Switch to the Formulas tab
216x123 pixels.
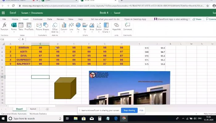click(38, 19)
